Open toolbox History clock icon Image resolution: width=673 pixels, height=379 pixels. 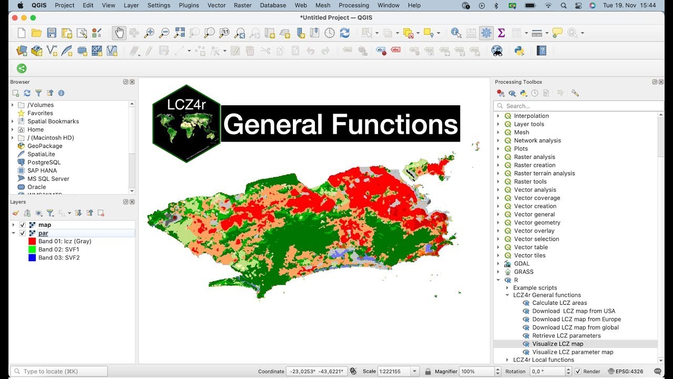(535, 93)
